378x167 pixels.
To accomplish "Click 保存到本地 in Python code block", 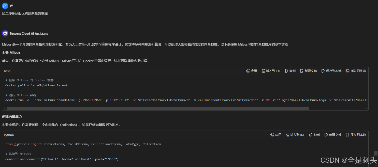I will [356, 135].
